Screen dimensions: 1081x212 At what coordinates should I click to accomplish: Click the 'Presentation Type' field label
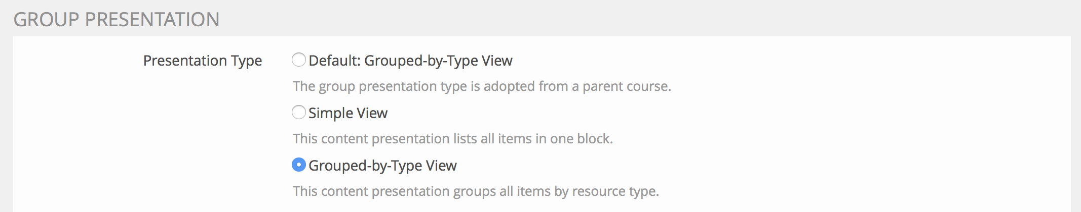pos(203,61)
